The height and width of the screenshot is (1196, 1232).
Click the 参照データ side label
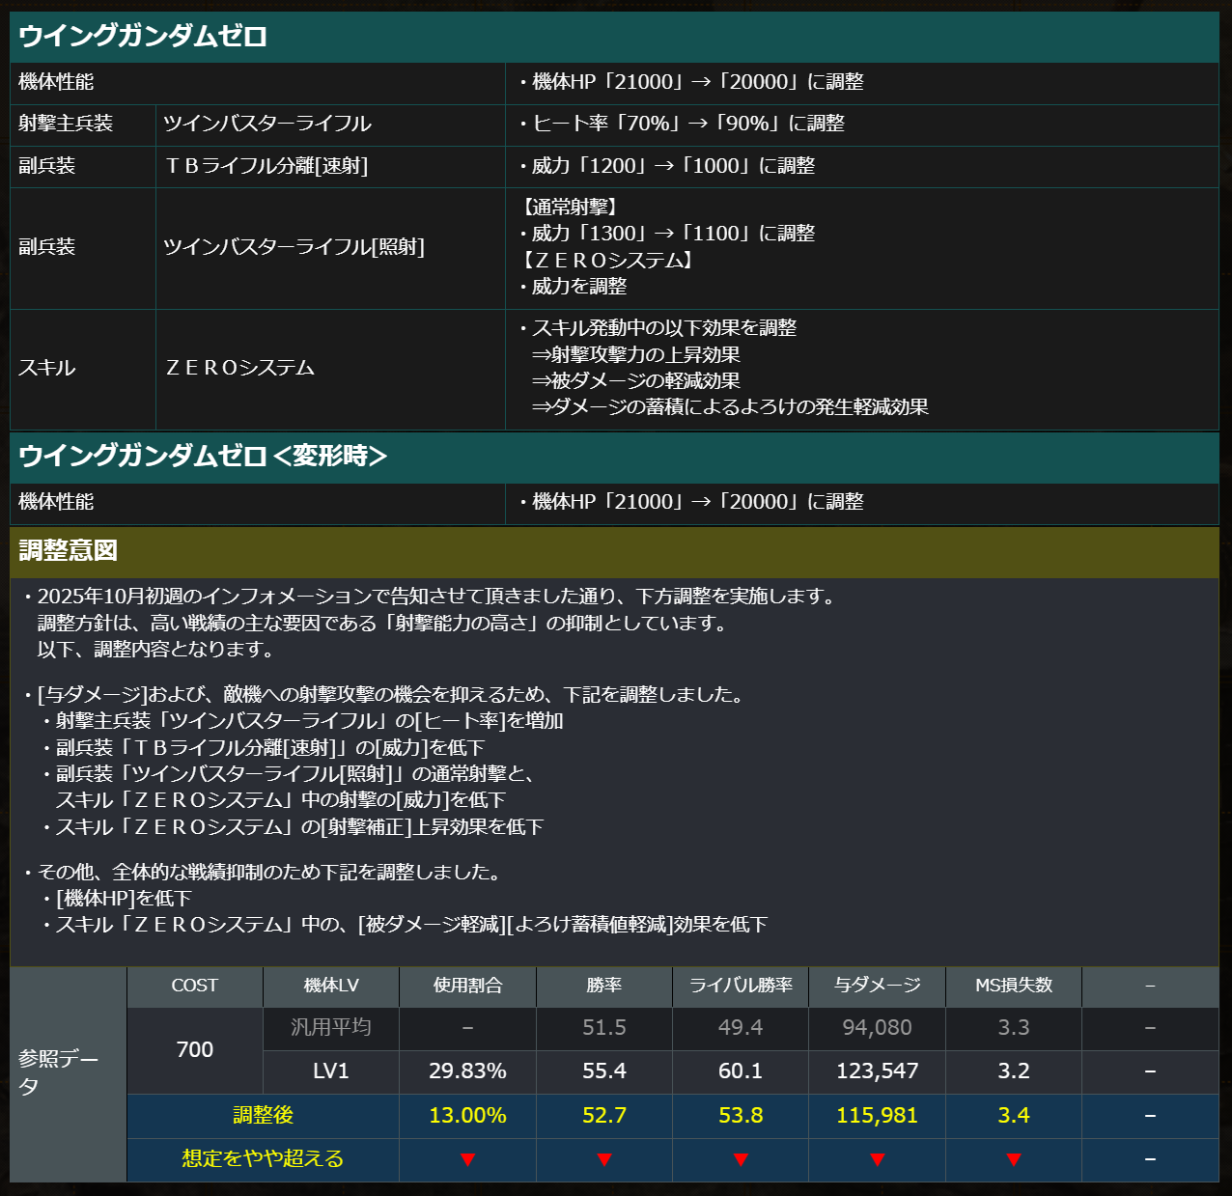click(58, 1072)
